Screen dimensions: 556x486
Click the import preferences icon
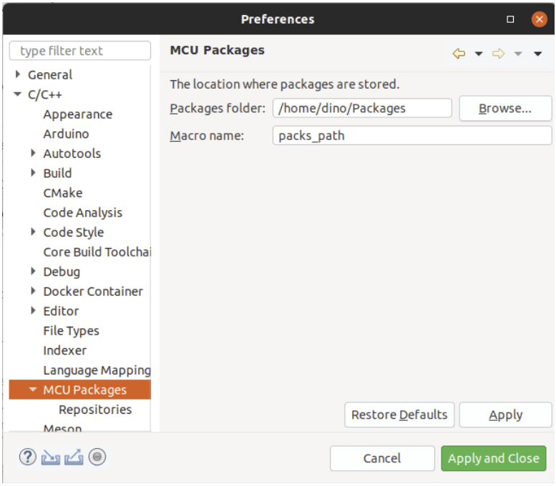[x=50, y=457]
